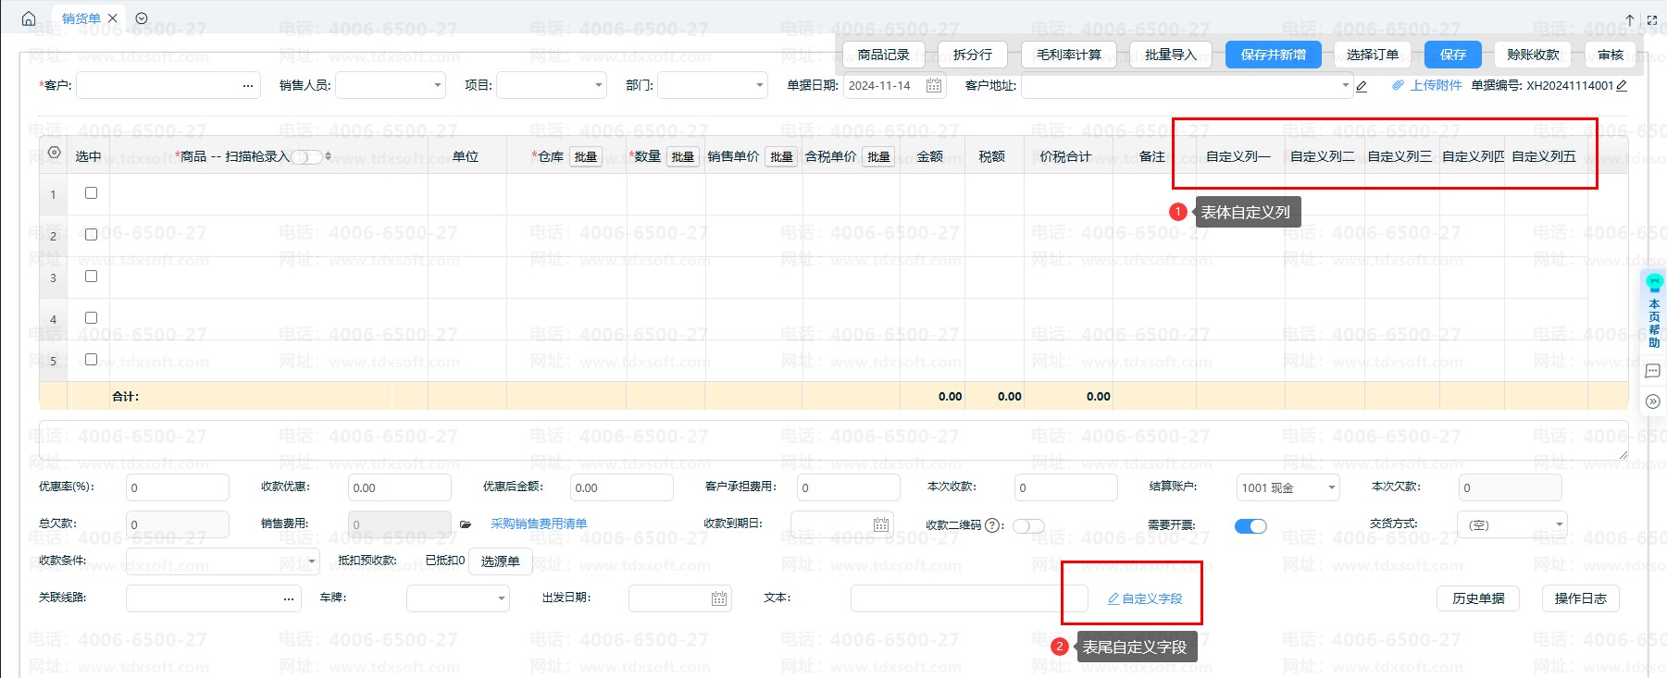1667x678 pixels.
Task: Open the 销售费用 folder icon
Action: (466, 524)
